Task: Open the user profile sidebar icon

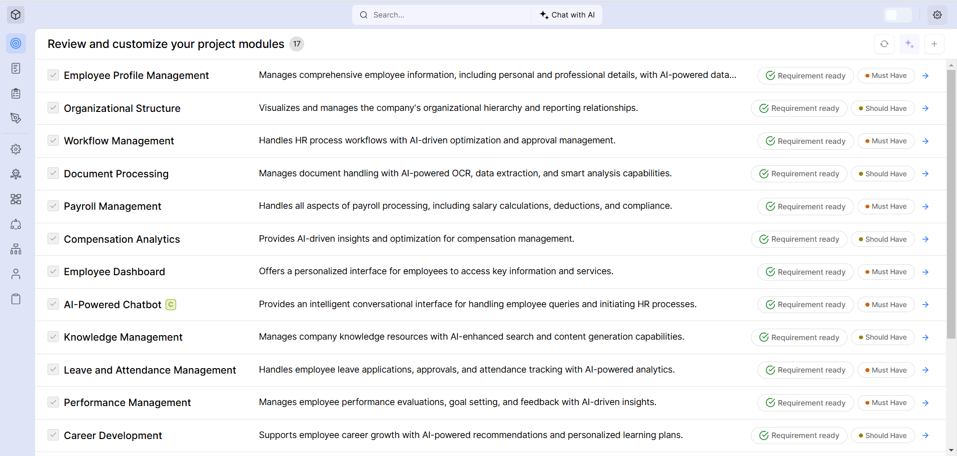Action: tap(16, 274)
